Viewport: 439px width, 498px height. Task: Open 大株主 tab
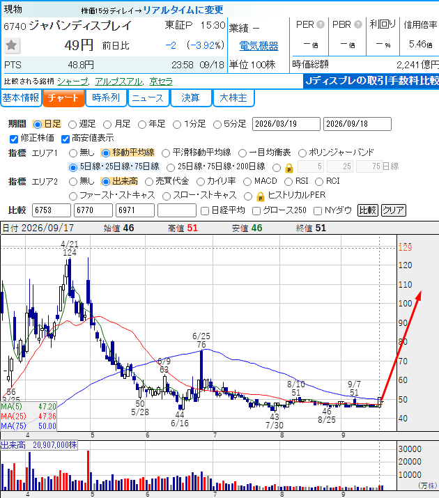[233, 98]
